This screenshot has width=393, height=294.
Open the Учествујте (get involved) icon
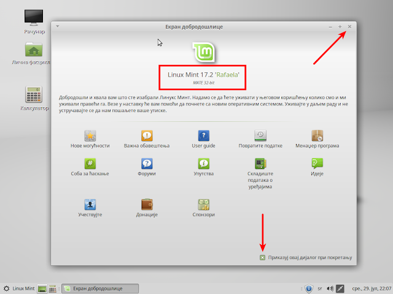coord(90,205)
